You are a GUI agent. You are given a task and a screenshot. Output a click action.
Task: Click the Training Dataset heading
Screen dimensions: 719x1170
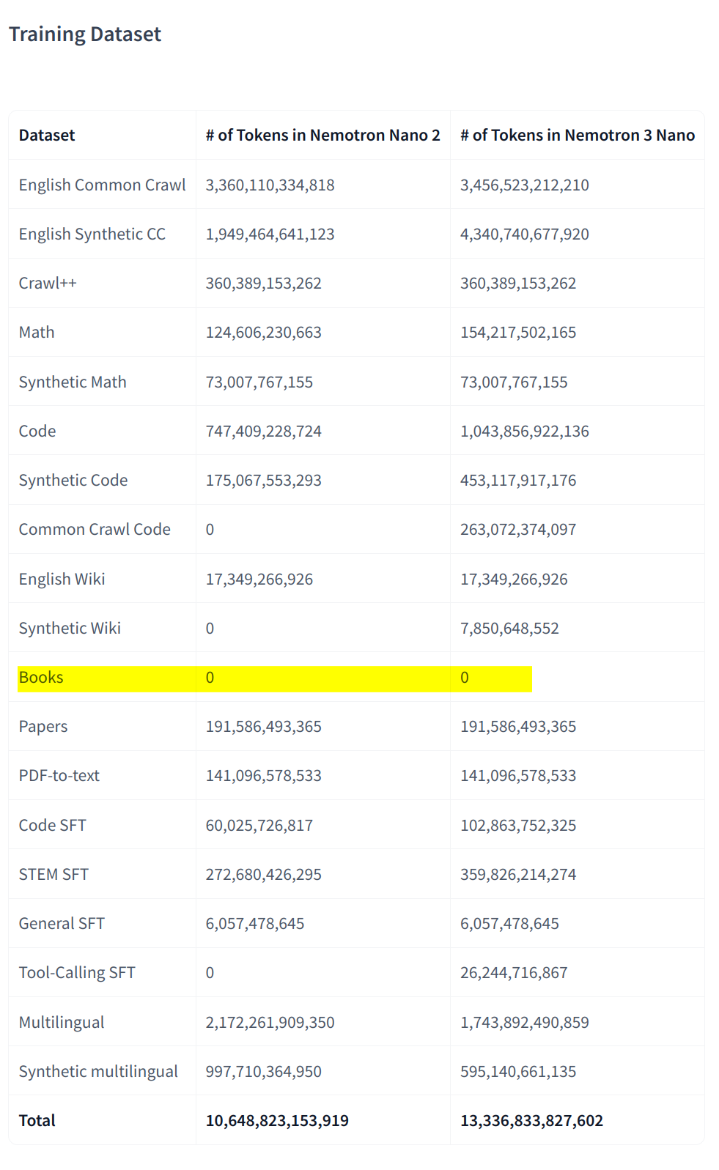point(85,34)
